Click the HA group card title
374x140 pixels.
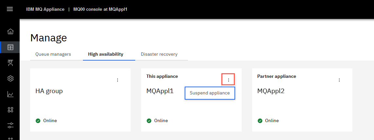[x=49, y=91]
